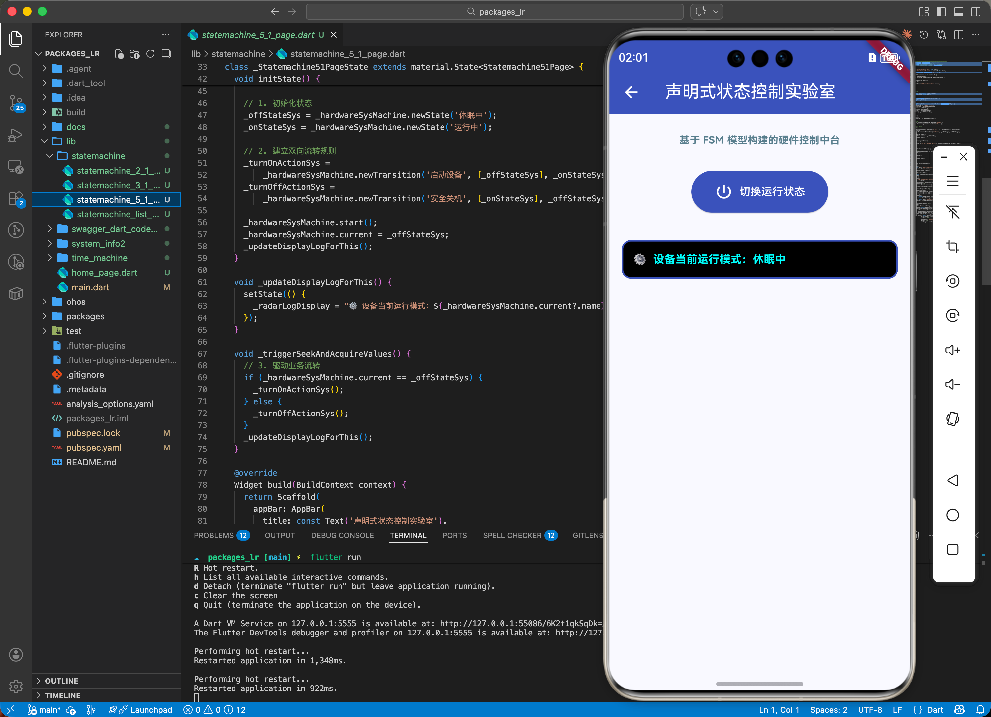The height and width of the screenshot is (717, 991).
Task: Switch to the DEBUG CONSOLE tab
Action: point(342,535)
